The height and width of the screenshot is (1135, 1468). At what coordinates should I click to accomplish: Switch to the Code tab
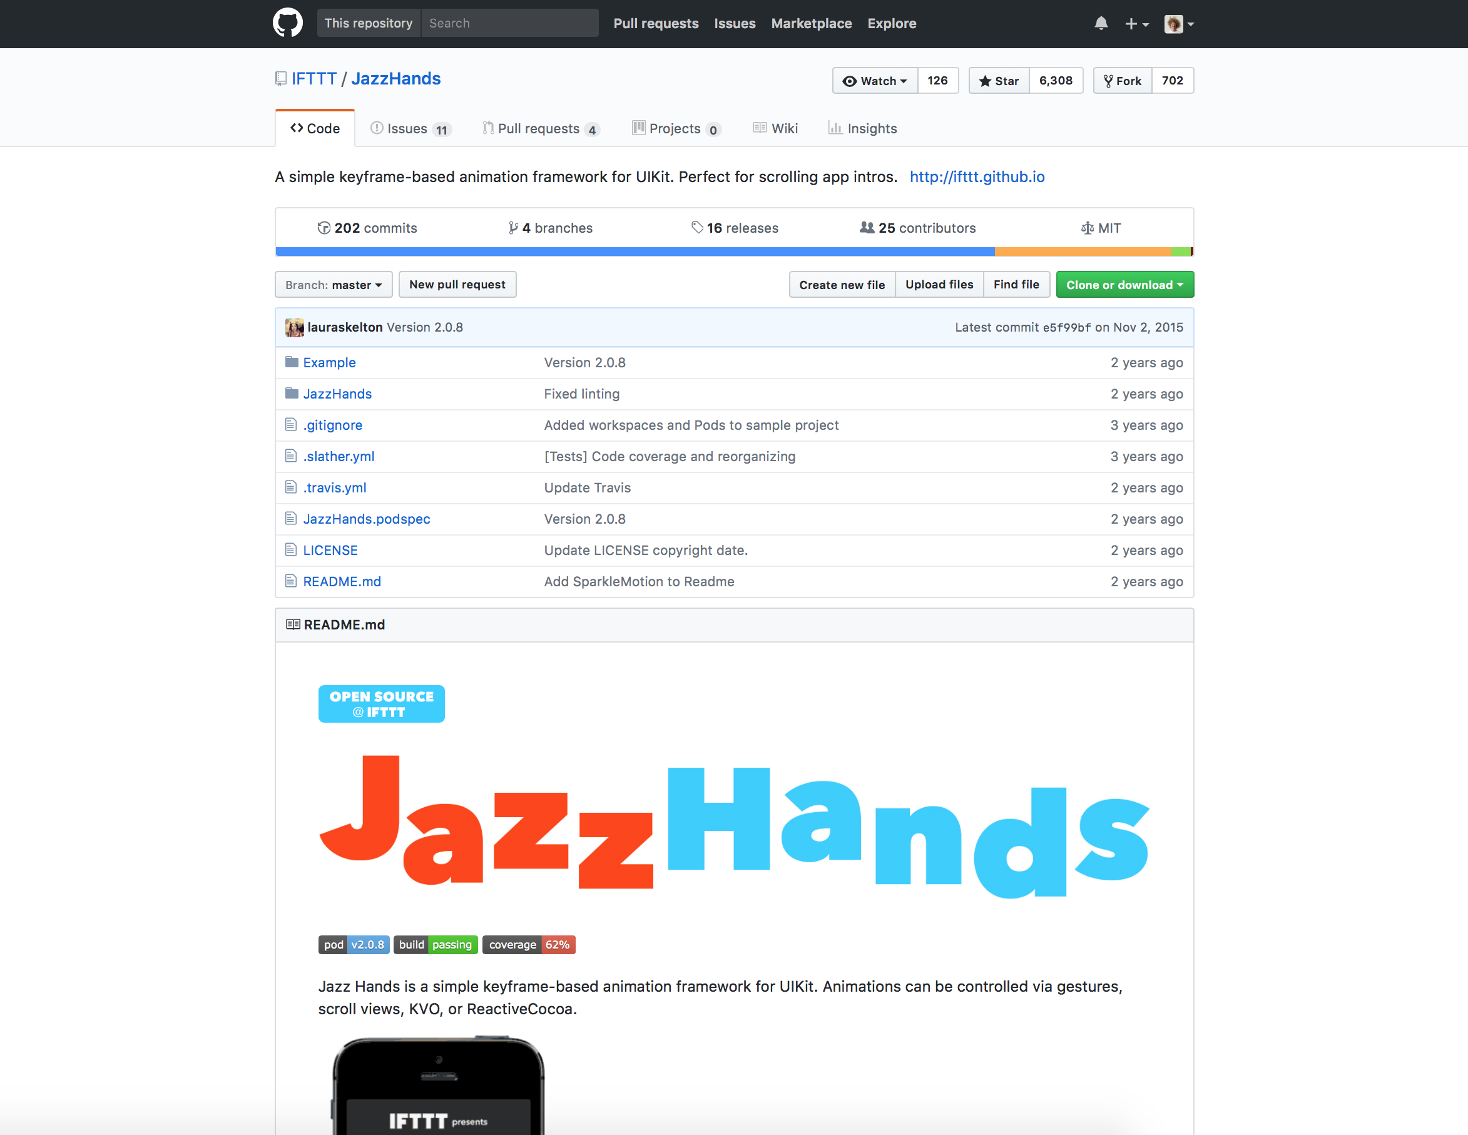point(315,128)
